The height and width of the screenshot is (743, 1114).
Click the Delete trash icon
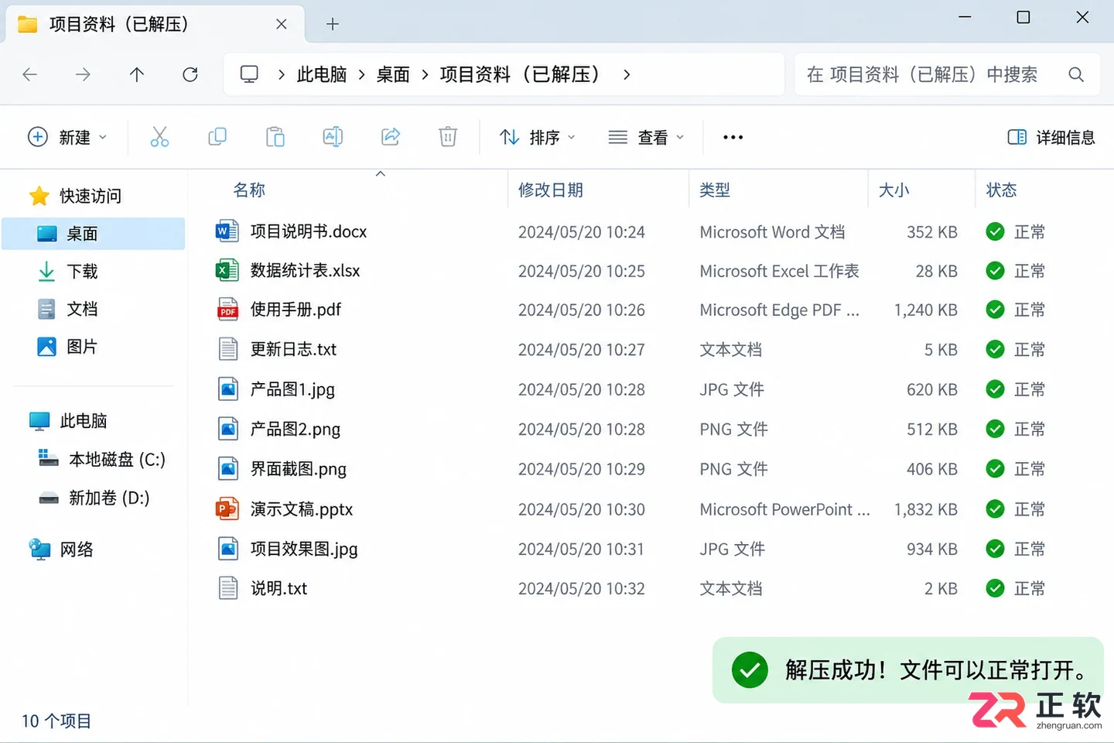point(448,137)
